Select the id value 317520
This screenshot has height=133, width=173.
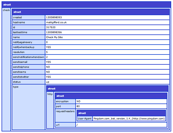tap(51, 27)
